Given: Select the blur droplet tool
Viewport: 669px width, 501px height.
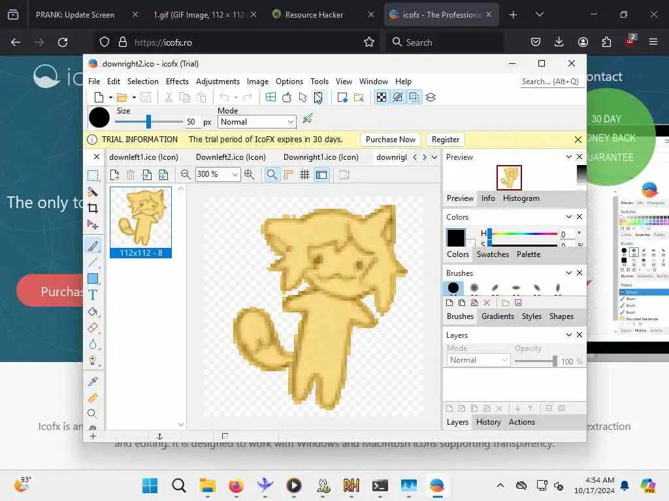Looking at the screenshot, I should pos(93,344).
